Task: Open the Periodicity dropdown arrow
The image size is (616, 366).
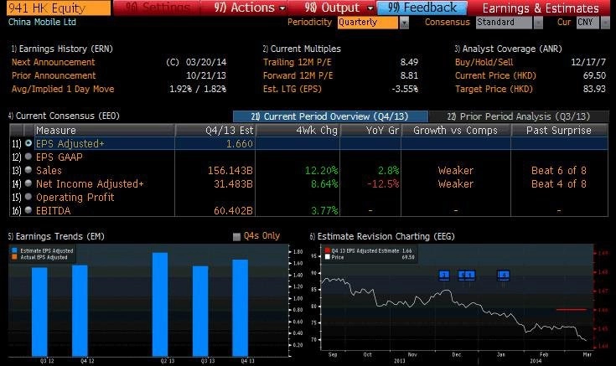Action: 404,23
